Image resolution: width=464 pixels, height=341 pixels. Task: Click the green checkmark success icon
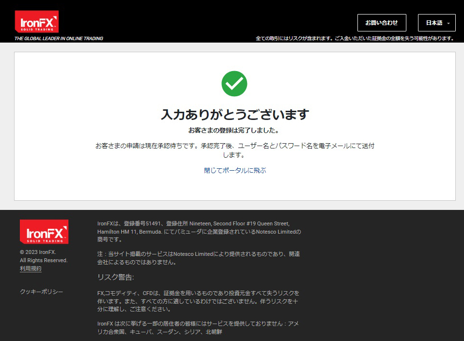(x=234, y=84)
